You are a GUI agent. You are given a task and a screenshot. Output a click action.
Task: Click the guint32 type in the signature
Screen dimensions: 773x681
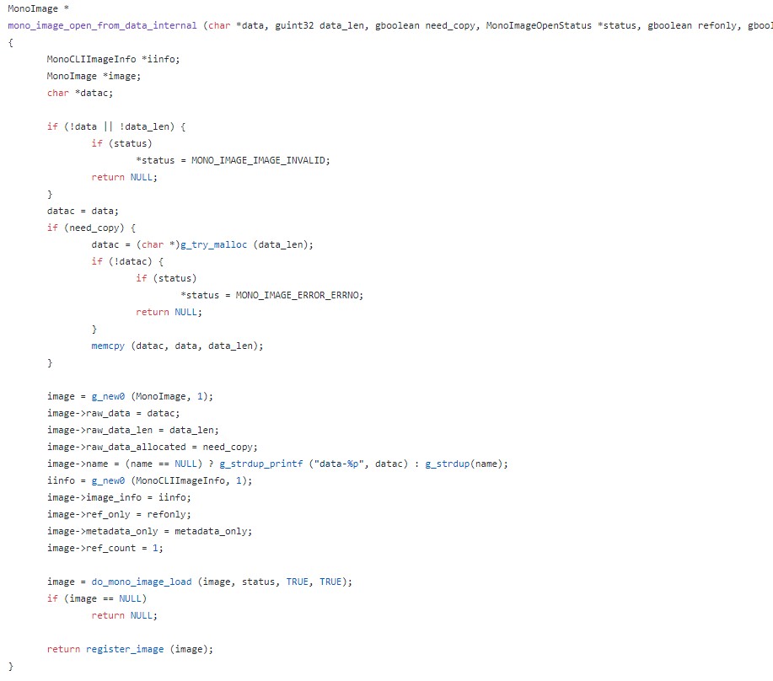294,25
